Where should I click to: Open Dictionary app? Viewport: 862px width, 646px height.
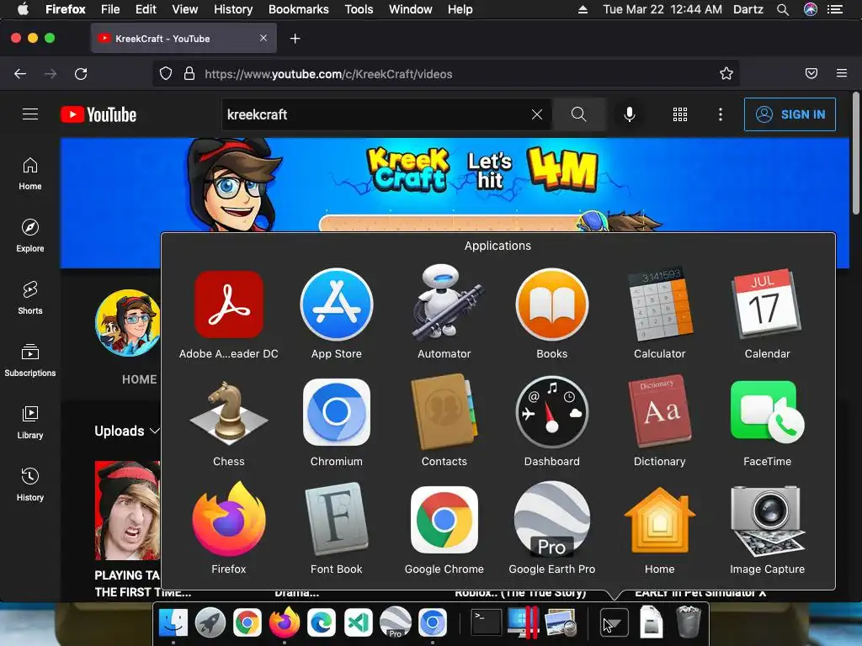click(x=660, y=412)
